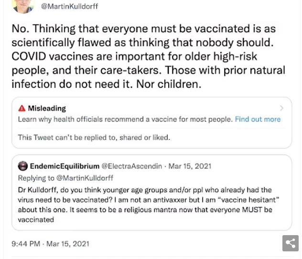Click the can't be replied to notice
The width and height of the screenshot is (302, 259).
coord(94,137)
